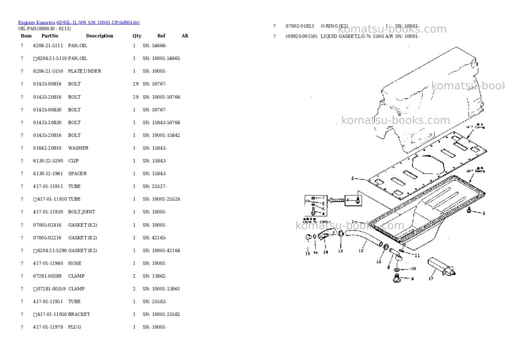Click serial range SN: 10001-13861
The width and height of the screenshot is (505, 358).
coord(161,289)
